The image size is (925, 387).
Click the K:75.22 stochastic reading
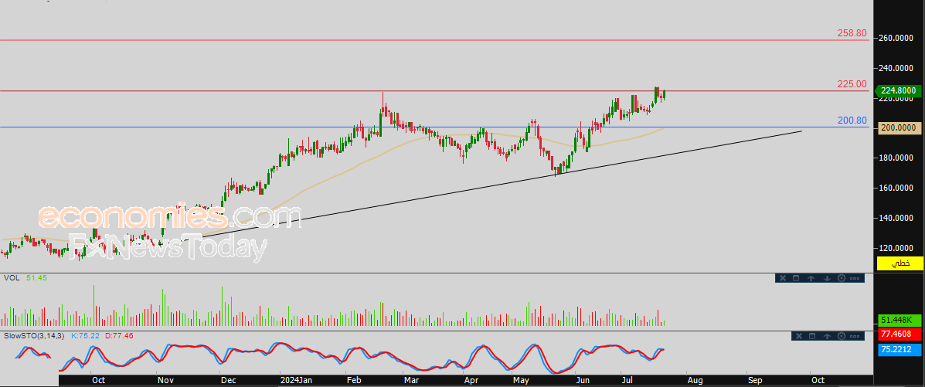point(86,335)
